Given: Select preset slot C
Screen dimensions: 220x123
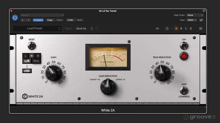Looking at the screenshot, I should click(x=186, y=28).
